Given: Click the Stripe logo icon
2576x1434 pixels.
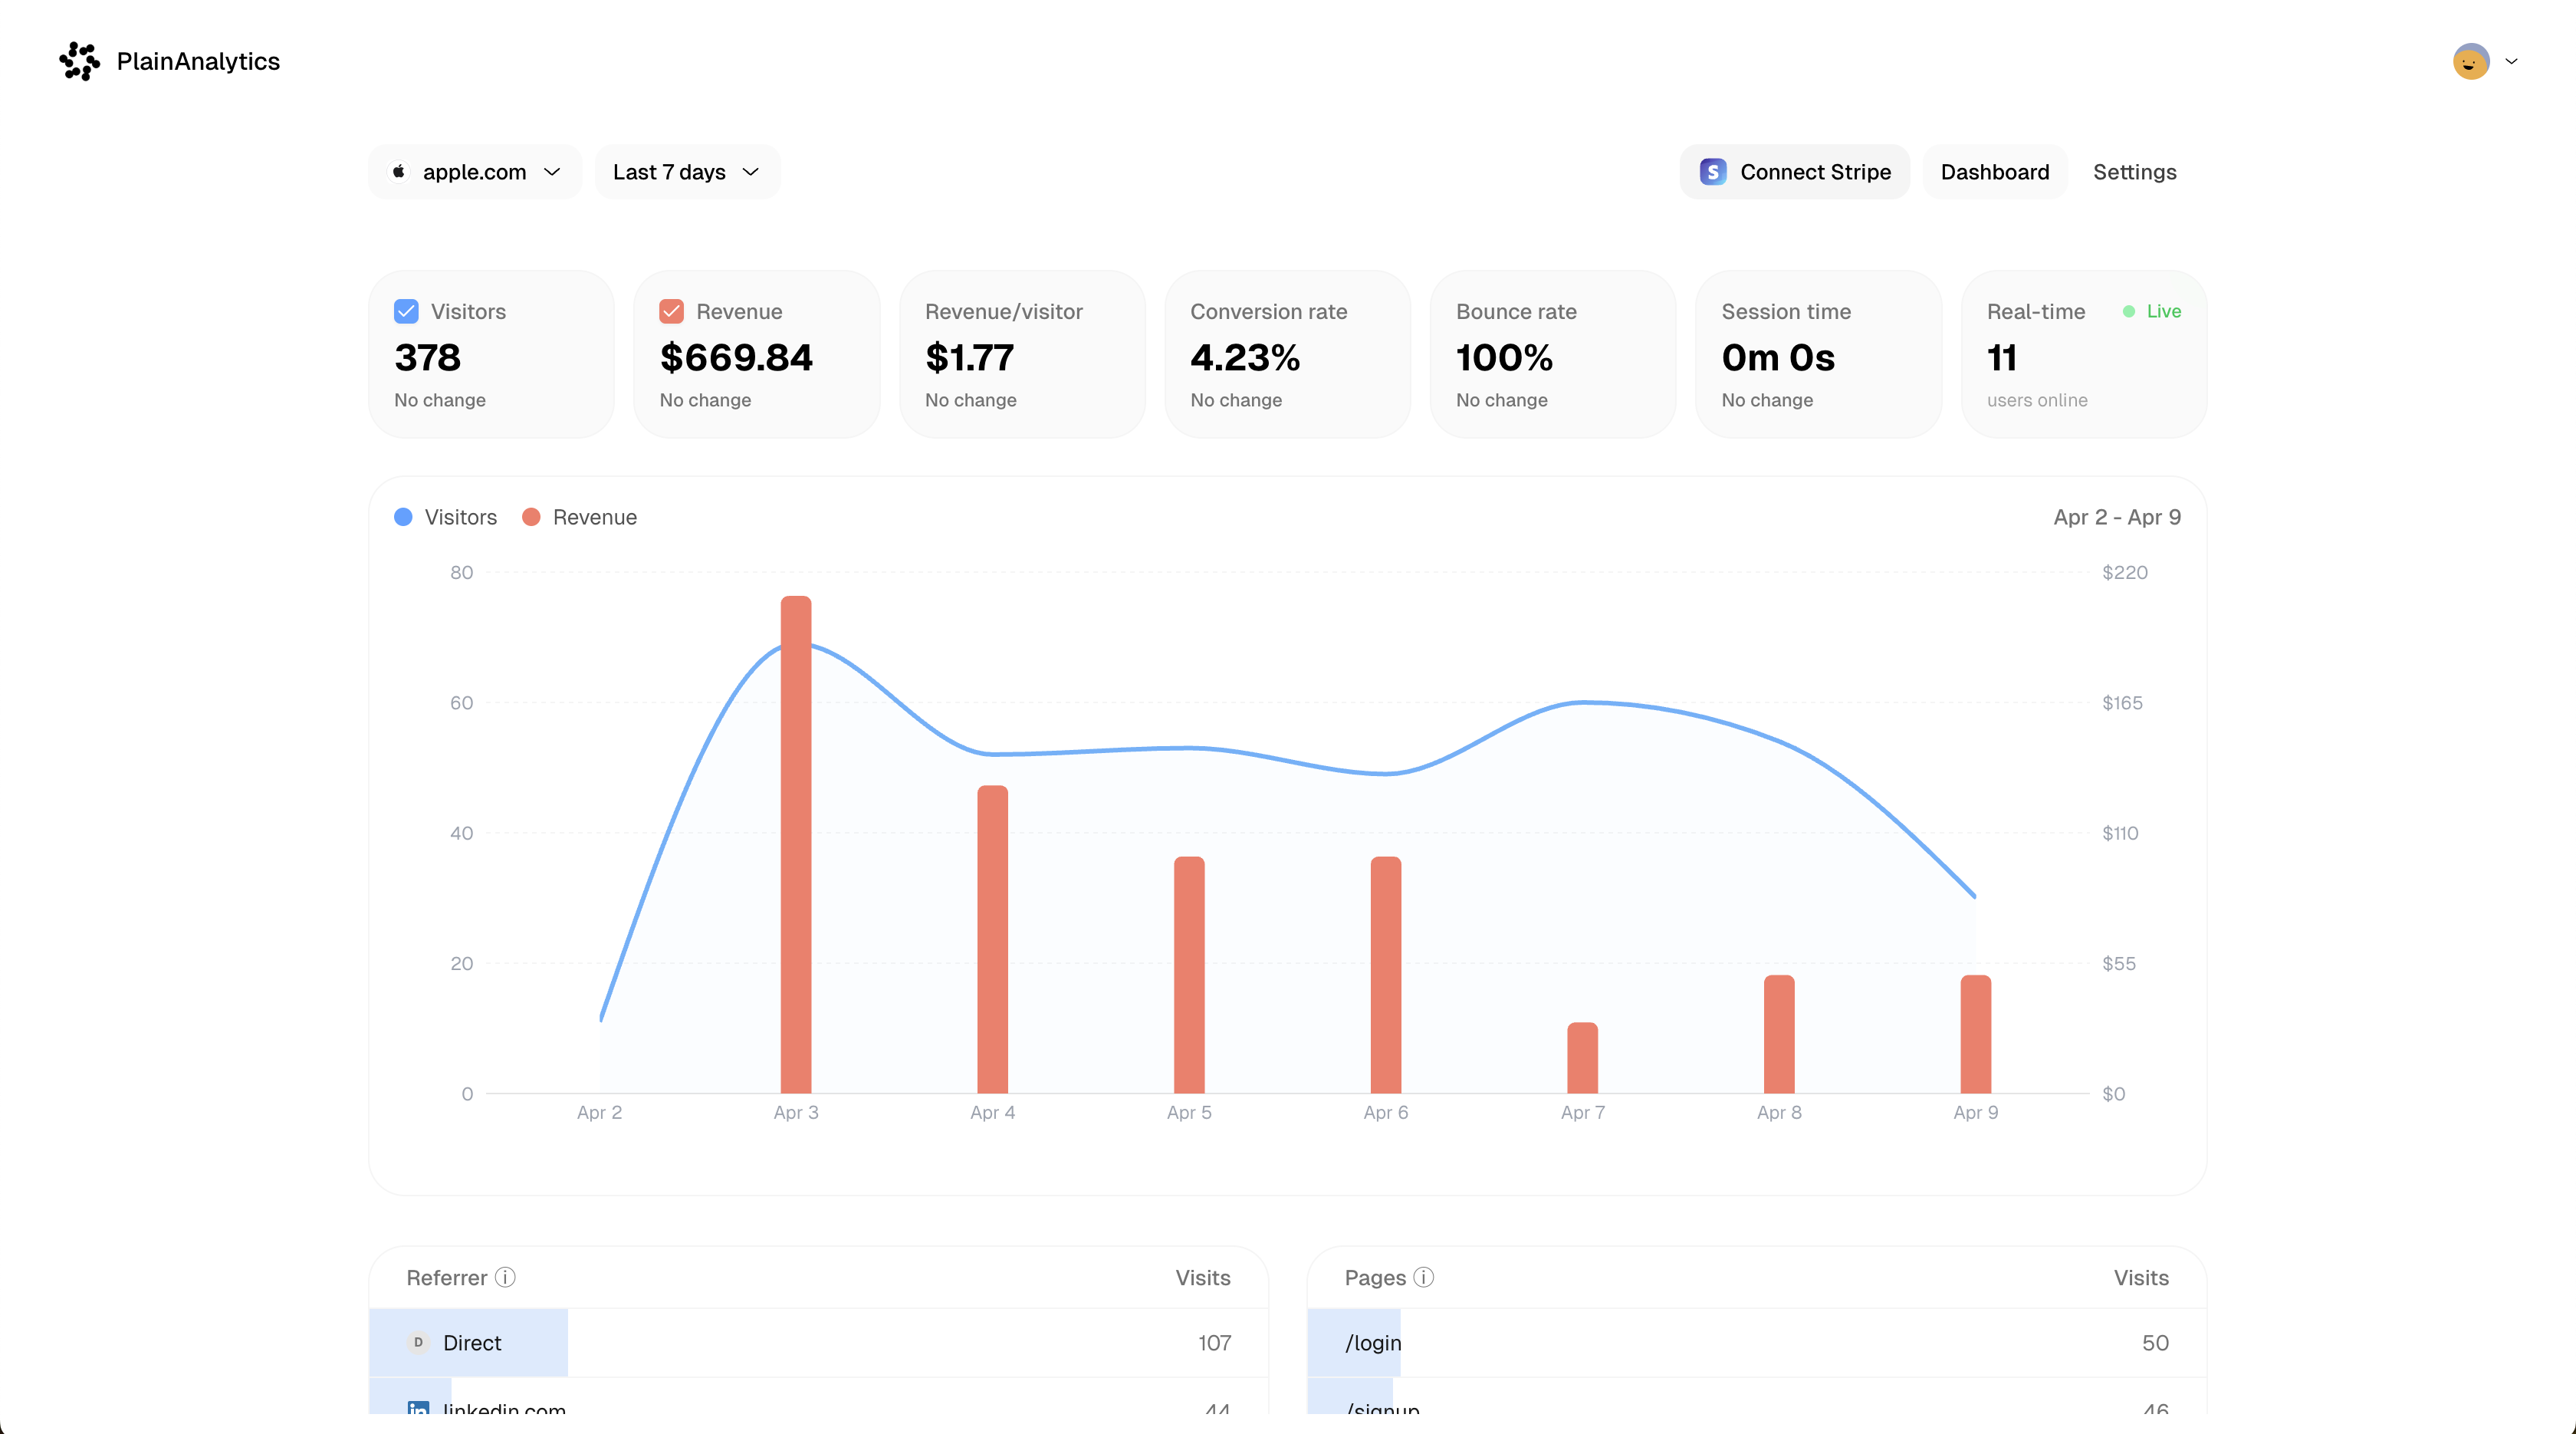Looking at the screenshot, I should 1713,172.
